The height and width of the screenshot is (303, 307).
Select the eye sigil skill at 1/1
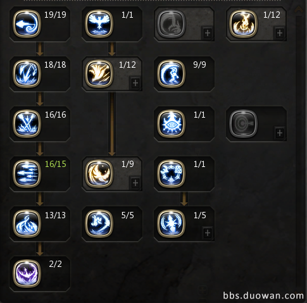(171, 124)
